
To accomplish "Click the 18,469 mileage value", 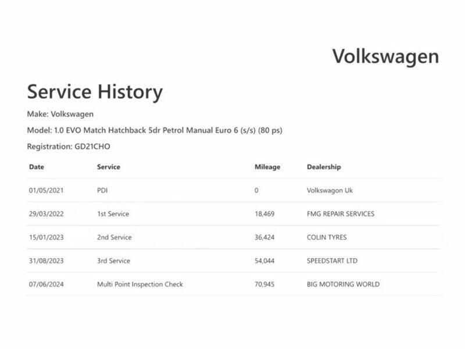I will 264,213.
